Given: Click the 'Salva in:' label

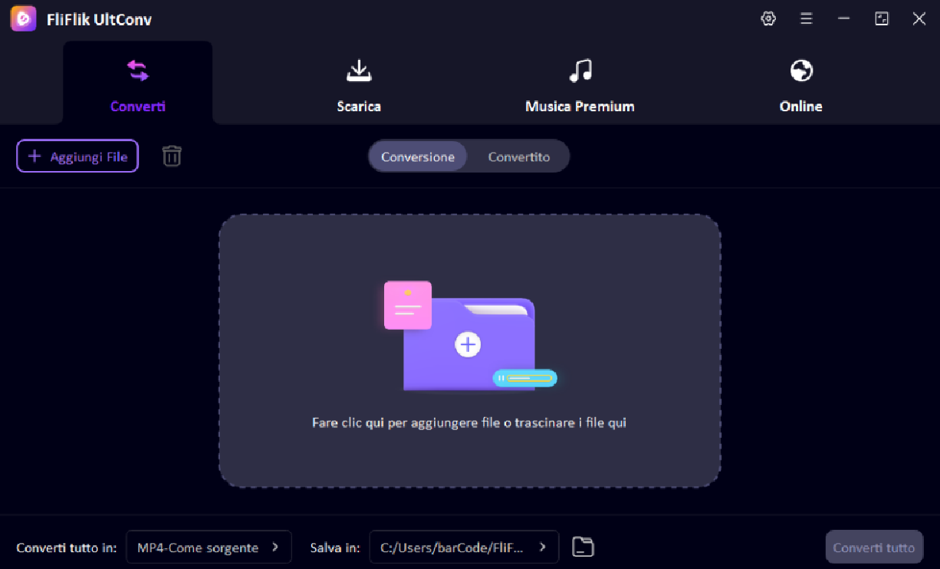Looking at the screenshot, I should click(x=335, y=548).
